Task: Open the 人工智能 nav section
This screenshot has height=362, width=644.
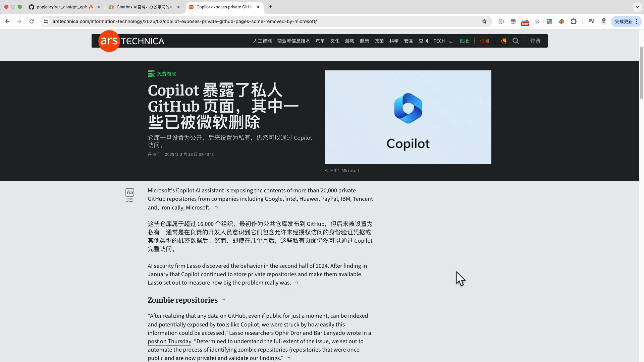Action: coord(262,41)
